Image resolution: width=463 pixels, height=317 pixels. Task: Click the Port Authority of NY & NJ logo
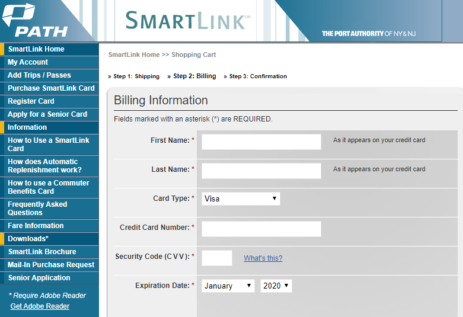pos(369,34)
